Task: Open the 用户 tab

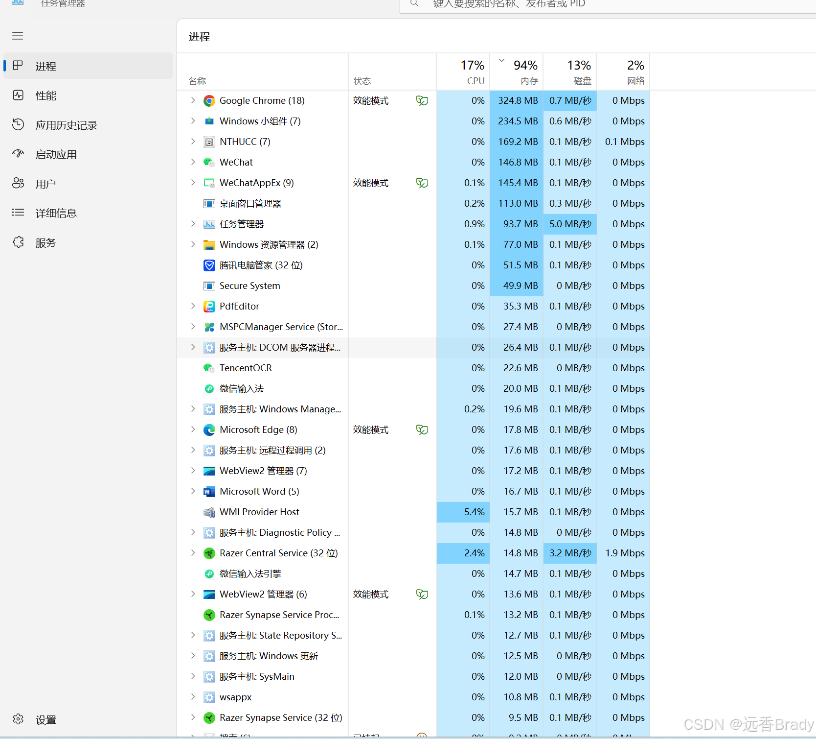Action: [89, 184]
